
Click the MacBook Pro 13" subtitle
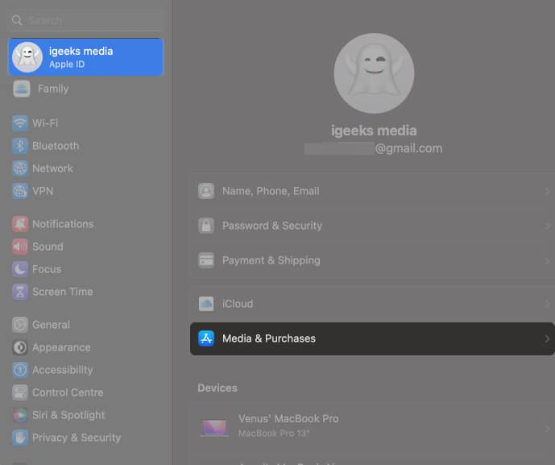point(274,433)
